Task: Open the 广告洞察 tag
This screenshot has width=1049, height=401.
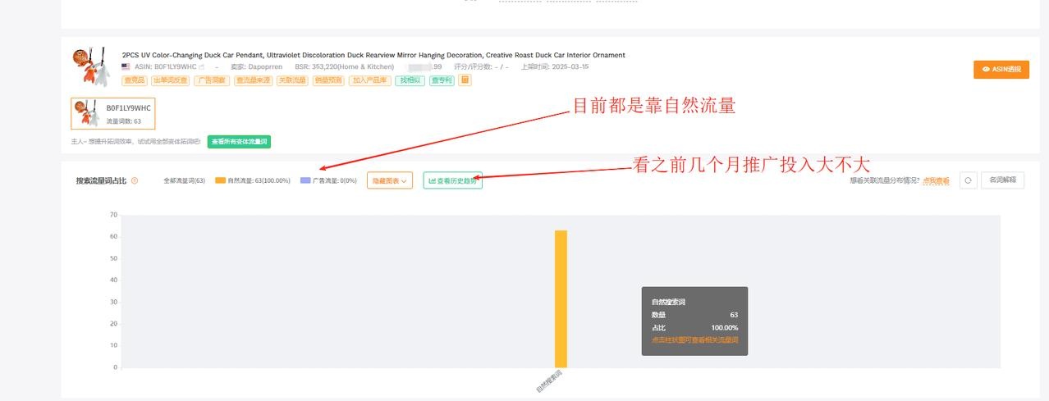Action: 211,80
